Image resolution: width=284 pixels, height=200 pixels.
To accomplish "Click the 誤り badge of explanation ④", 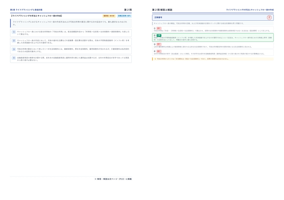I will [159, 51].
